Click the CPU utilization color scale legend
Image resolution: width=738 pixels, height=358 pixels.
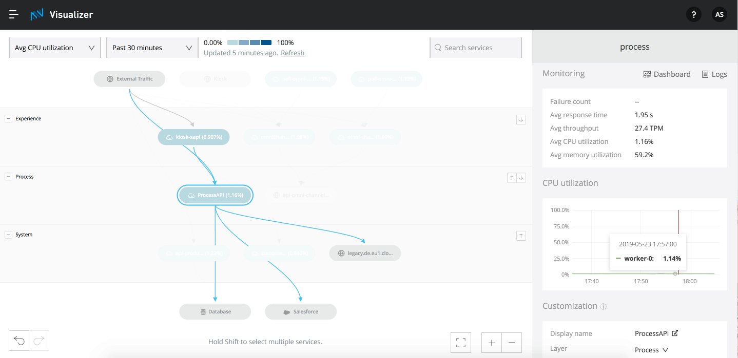[248, 43]
